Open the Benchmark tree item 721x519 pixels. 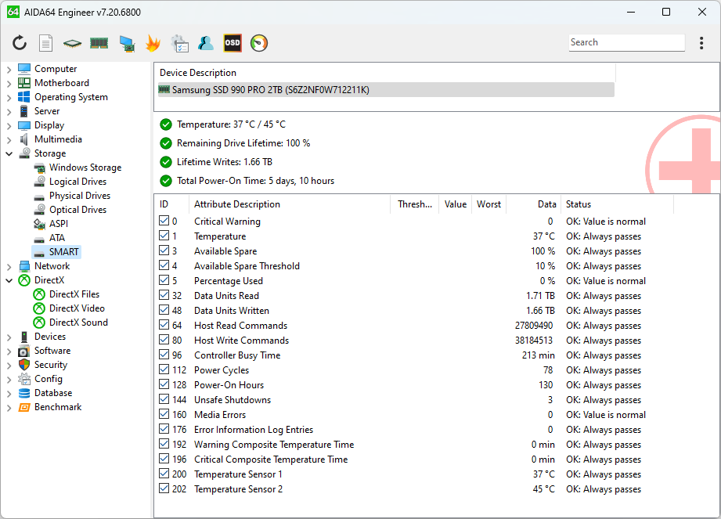(x=57, y=407)
